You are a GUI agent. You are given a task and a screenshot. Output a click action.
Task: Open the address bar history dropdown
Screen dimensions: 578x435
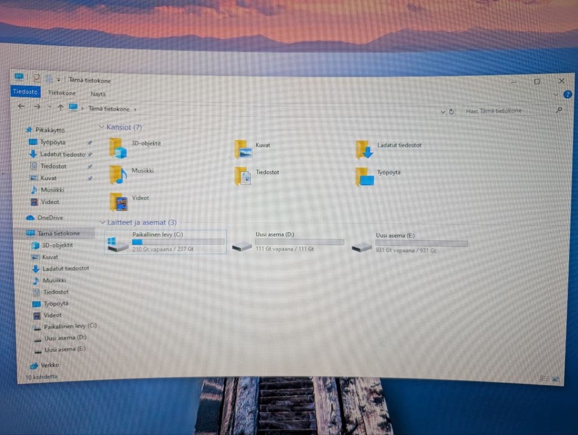[443, 111]
